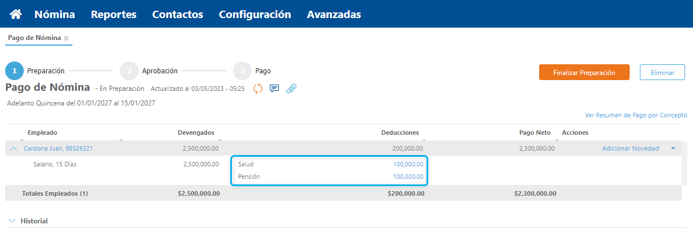
Task: Select the Contactos menu
Action: click(178, 14)
